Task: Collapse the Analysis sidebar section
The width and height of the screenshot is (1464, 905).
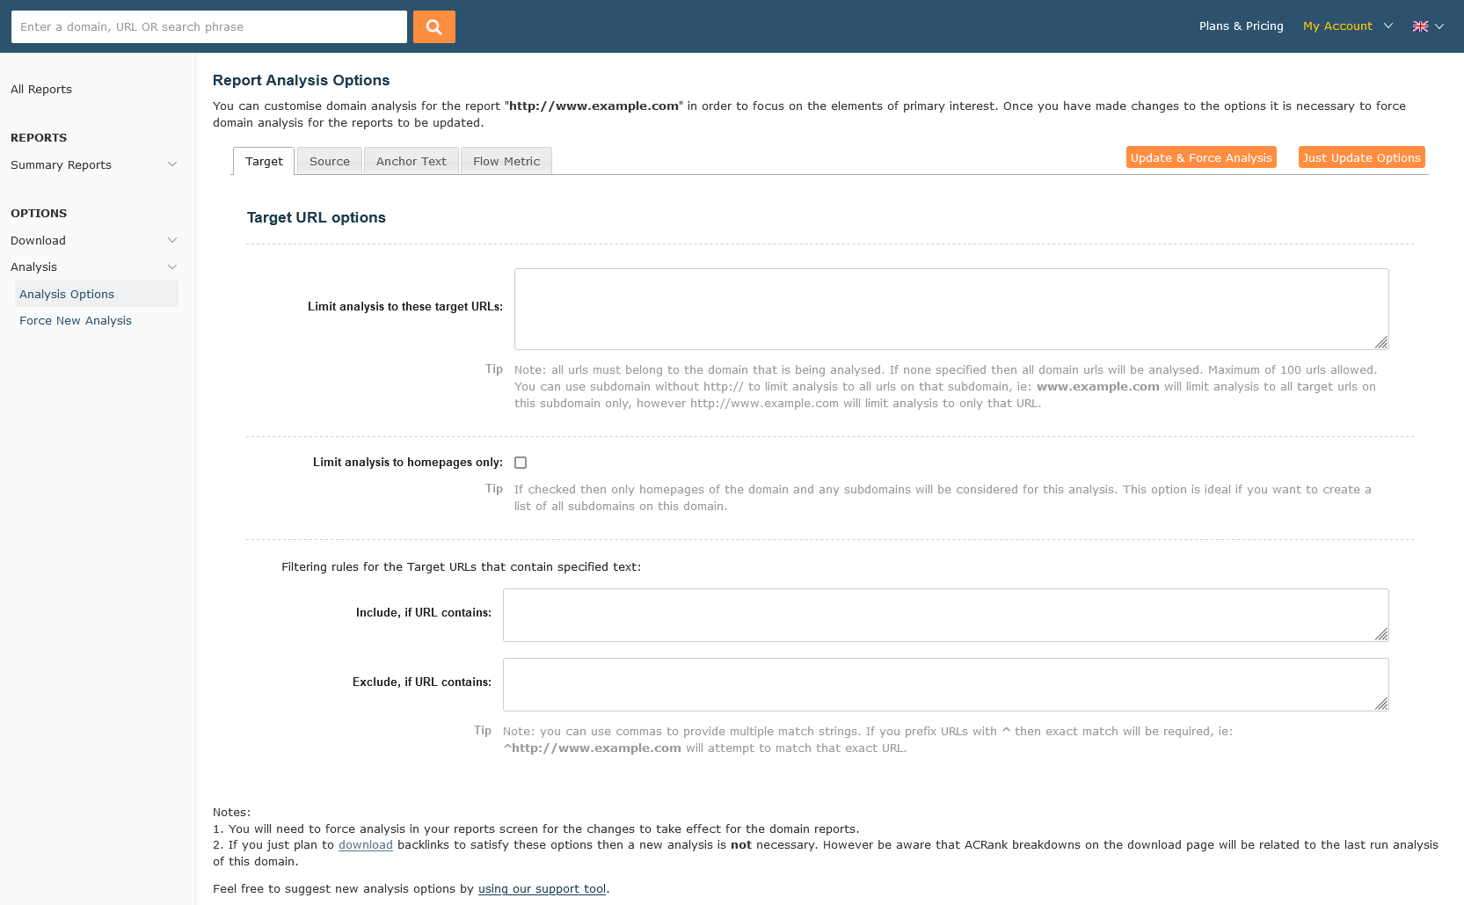Action: tap(93, 267)
